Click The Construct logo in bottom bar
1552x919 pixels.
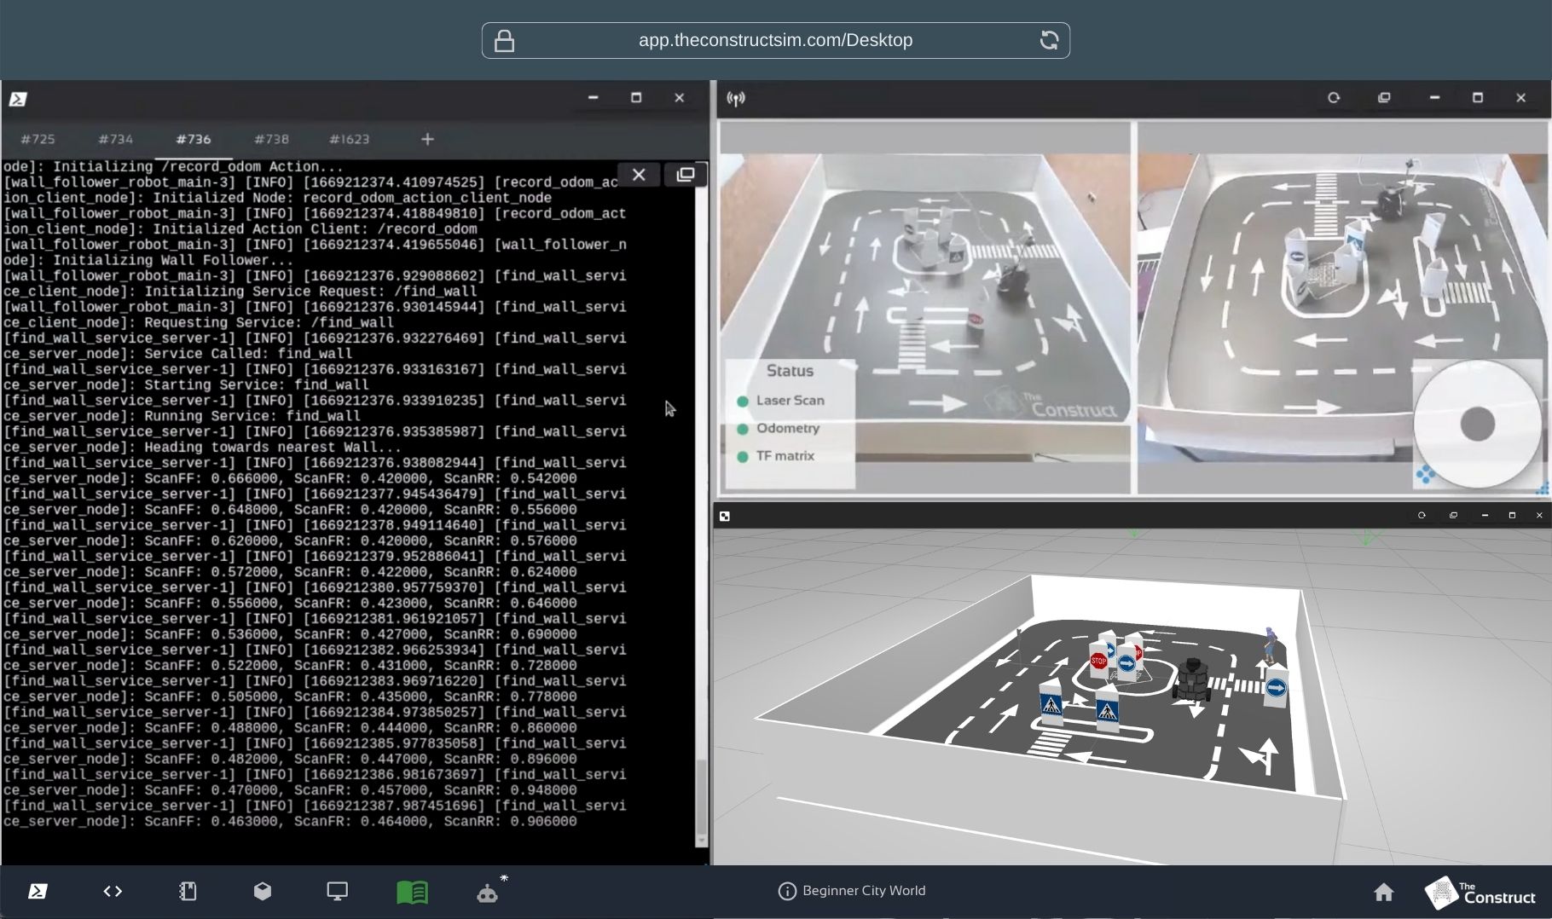coord(1480,893)
